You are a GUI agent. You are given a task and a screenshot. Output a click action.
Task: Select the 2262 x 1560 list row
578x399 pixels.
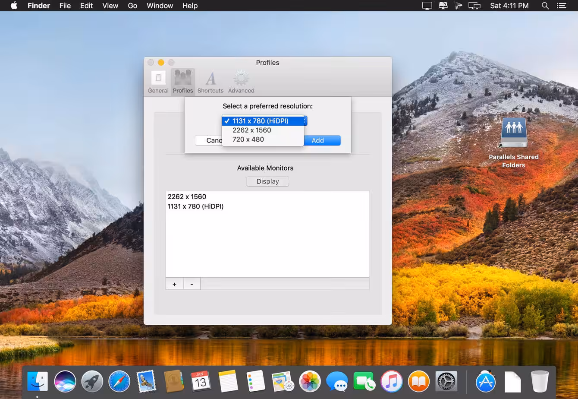click(267, 196)
